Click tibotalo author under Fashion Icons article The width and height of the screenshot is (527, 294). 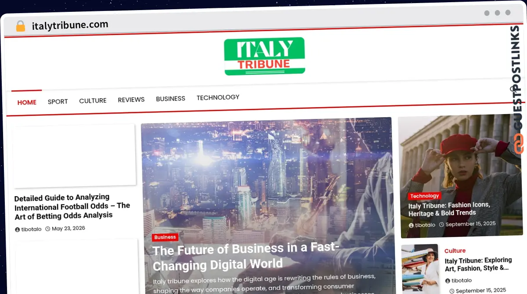pyautogui.click(x=425, y=225)
